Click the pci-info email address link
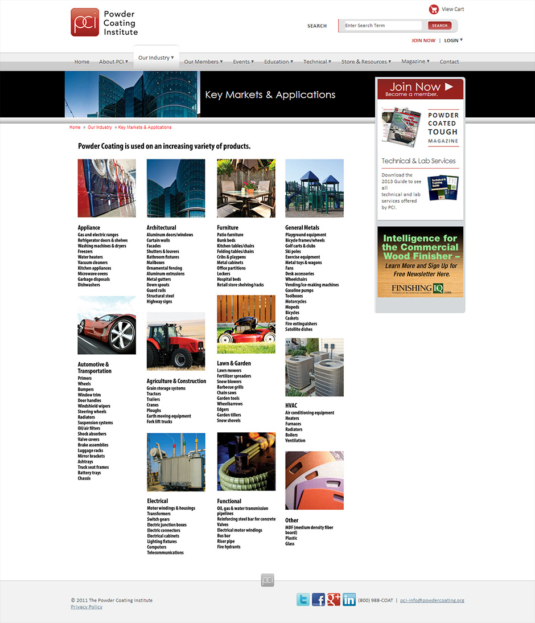 click(432, 600)
